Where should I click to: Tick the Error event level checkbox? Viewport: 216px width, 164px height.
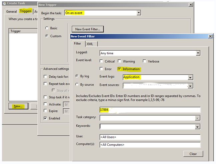pyautogui.click(x=102, y=69)
